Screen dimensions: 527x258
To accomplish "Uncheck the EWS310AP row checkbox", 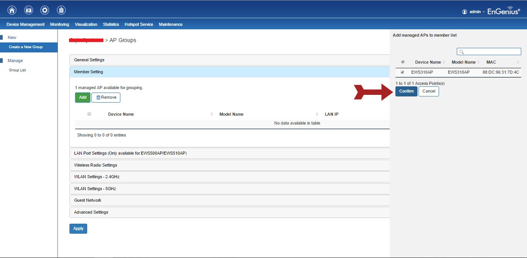I will [403, 72].
